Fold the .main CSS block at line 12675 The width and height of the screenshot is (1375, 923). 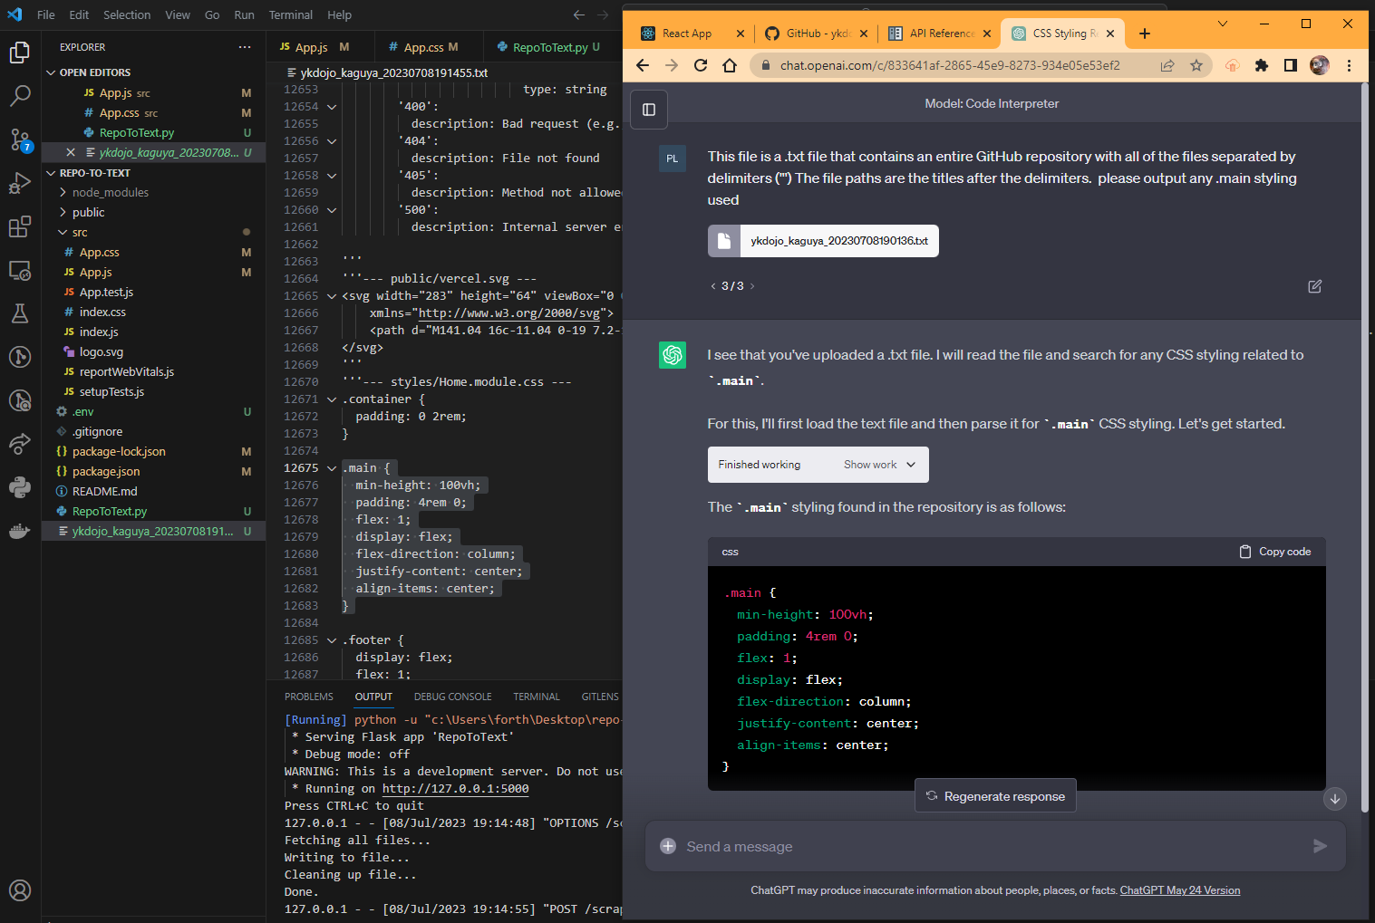[x=332, y=468]
